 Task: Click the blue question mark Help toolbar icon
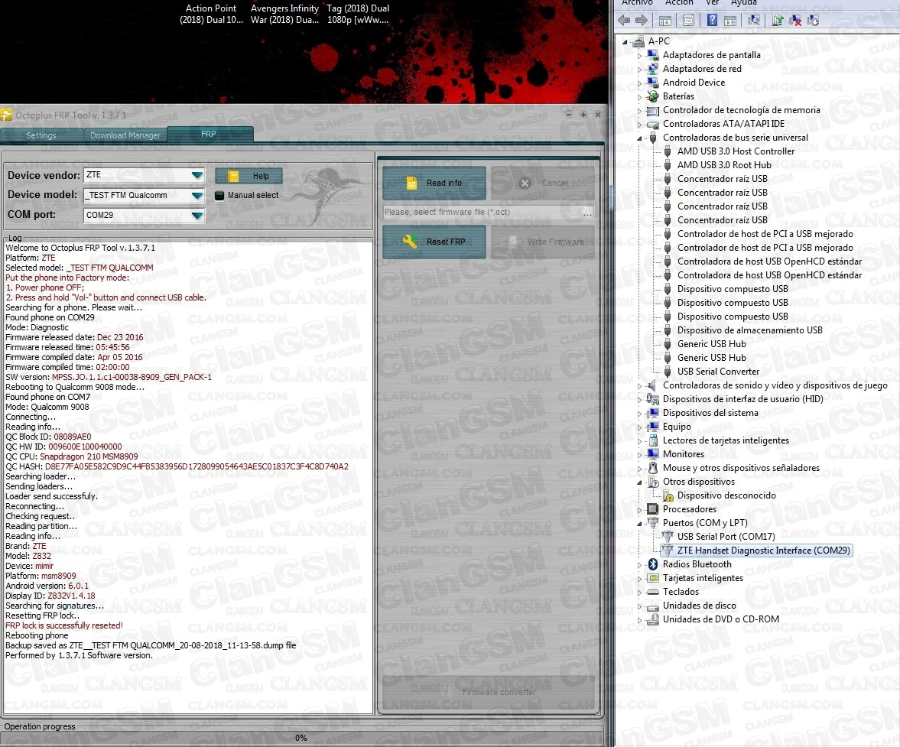(x=712, y=21)
